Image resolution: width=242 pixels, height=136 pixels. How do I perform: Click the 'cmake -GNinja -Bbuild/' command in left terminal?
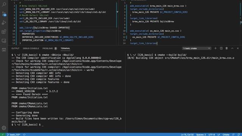(x=58, y=55)
